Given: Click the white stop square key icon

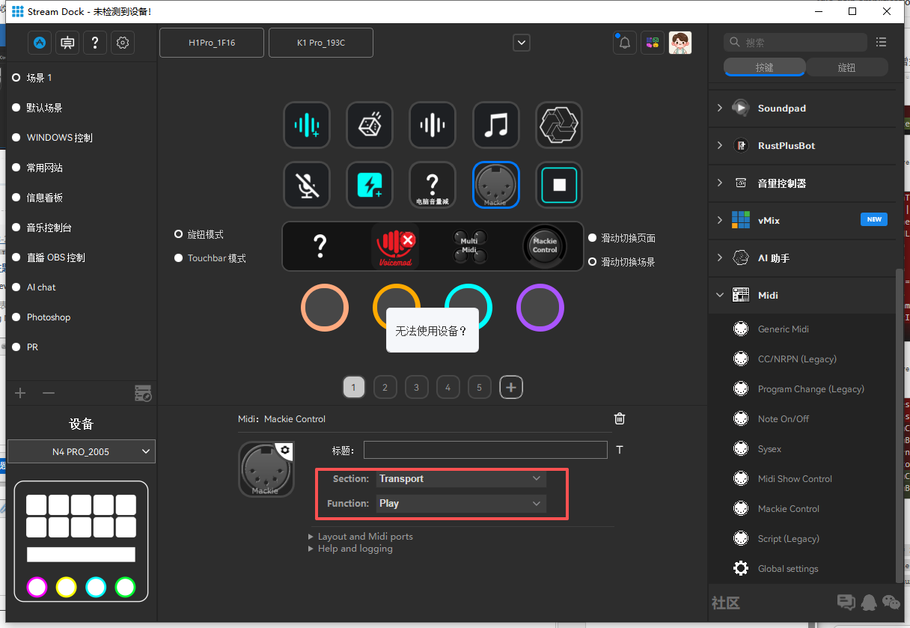Looking at the screenshot, I should tap(558, 185).
